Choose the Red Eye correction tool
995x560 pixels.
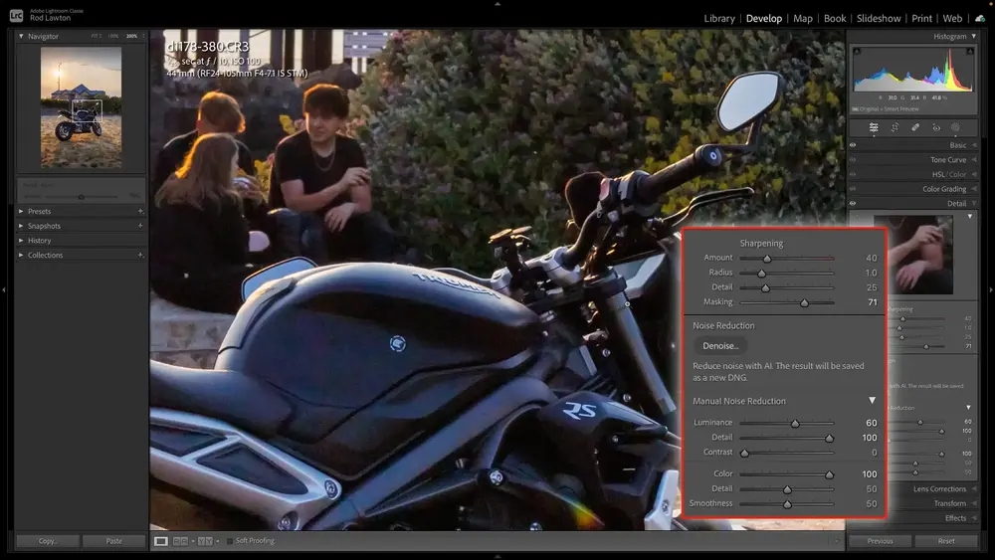(935, 127)
